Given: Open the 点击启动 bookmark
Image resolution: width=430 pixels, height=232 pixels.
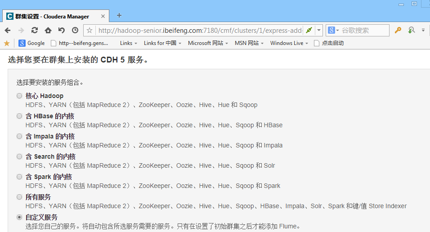Looking at the screenshot, I should click(329, 43).
